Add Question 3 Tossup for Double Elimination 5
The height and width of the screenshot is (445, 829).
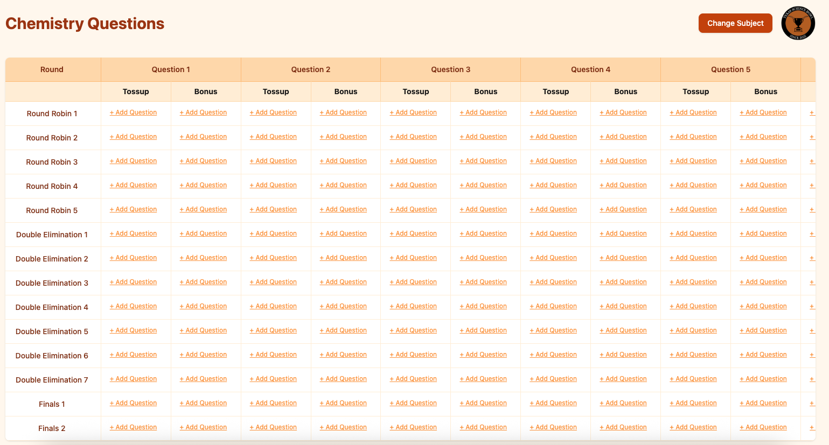(x=413, y=330)
